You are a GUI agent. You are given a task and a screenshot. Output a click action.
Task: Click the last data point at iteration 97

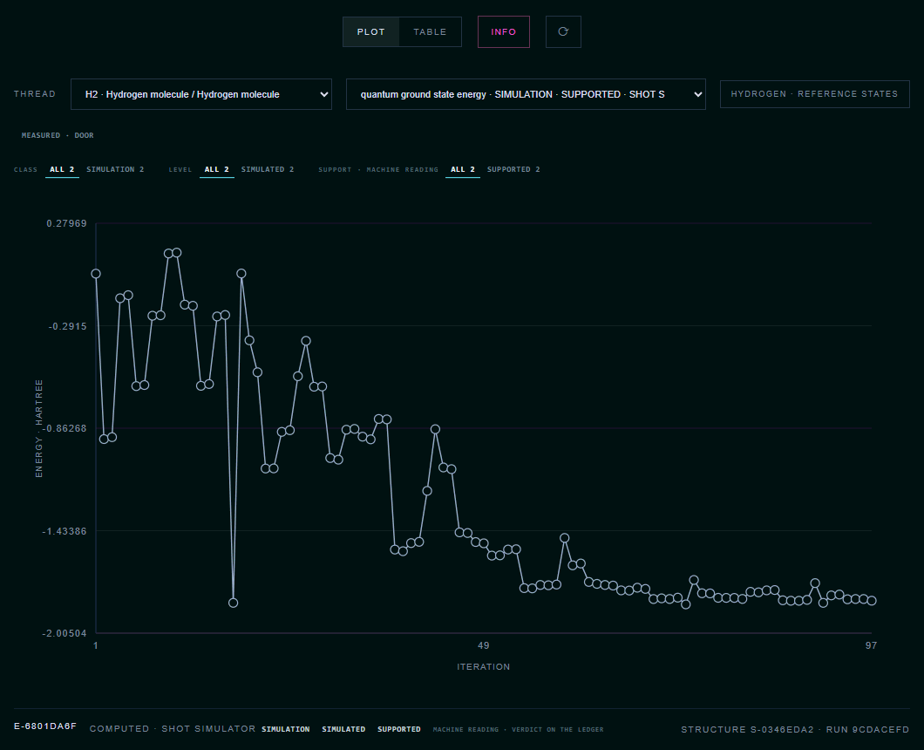point(872,600)
